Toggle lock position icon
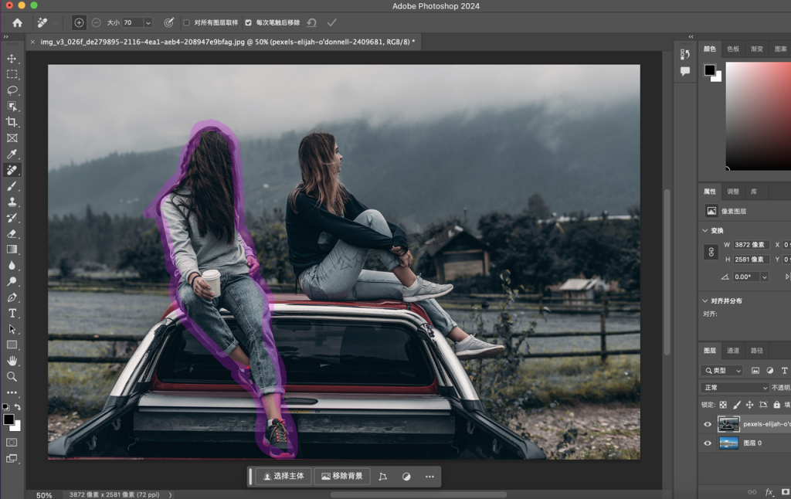791x499 pixels. [749, 405]
